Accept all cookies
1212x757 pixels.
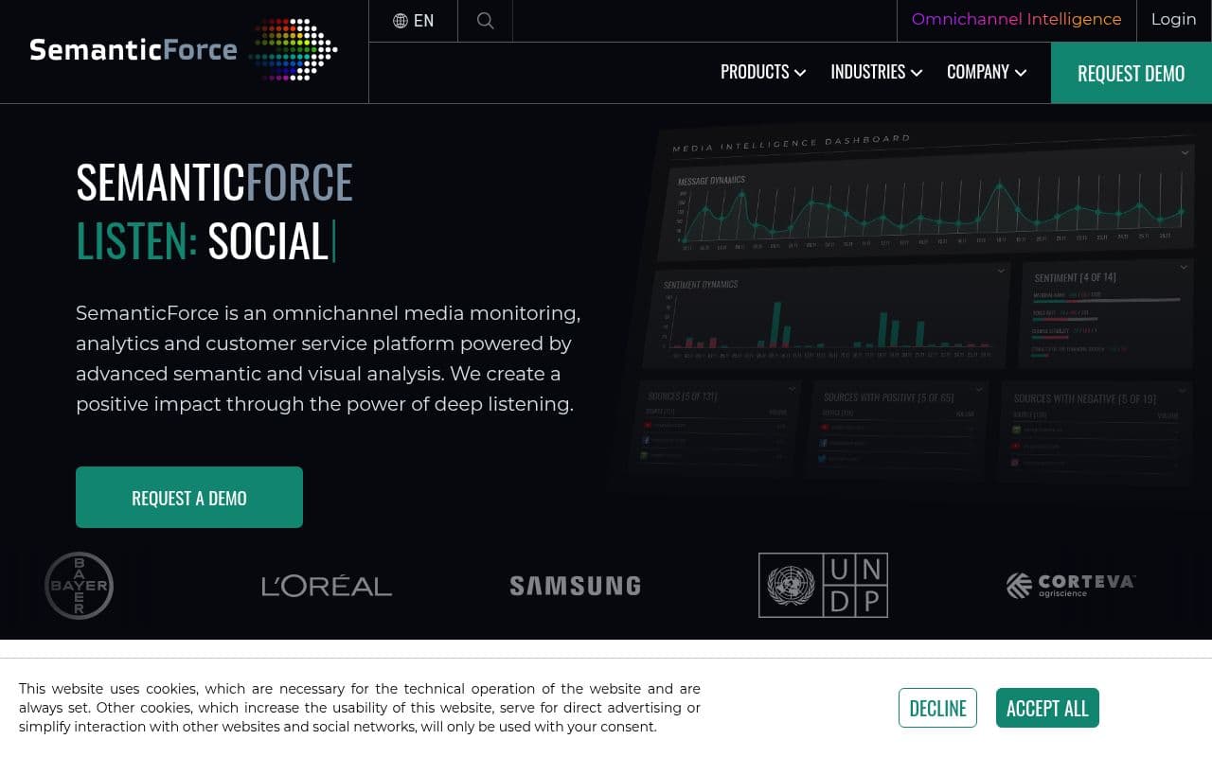1047,708
